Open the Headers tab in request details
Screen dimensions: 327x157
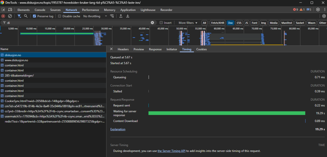point(123,49)
